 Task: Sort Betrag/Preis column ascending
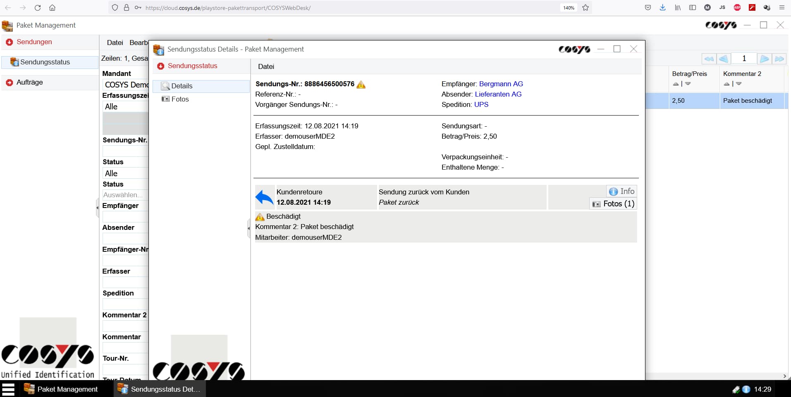click(676, 84)
